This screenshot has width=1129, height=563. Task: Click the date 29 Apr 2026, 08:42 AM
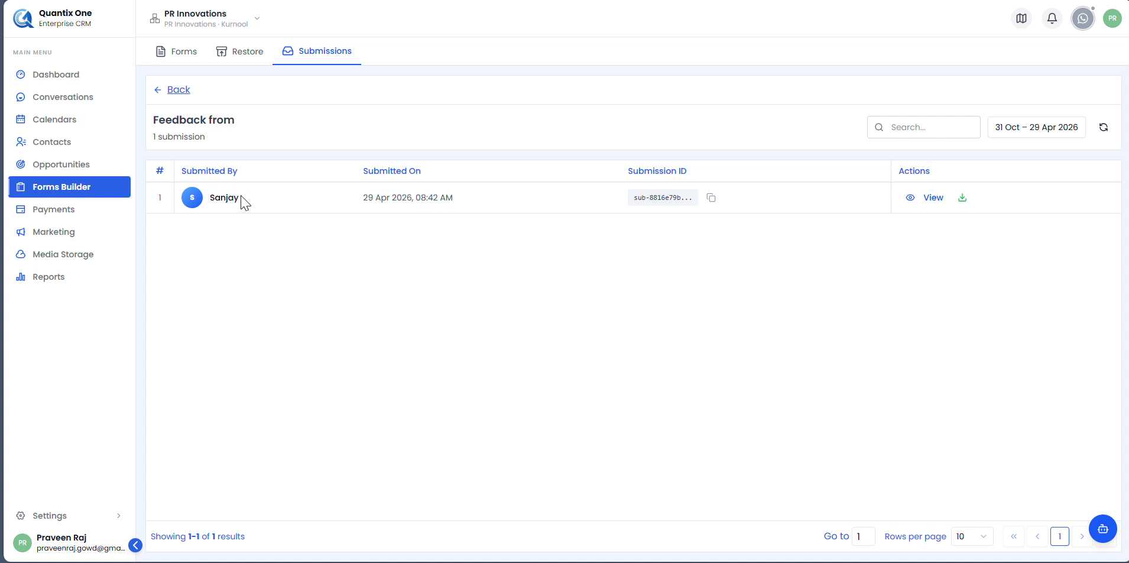pyautogui.click(x=408, y=198)
